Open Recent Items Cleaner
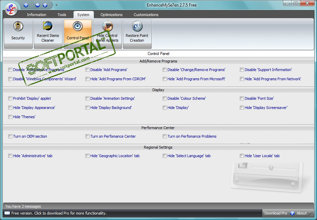The width and height of the screenshot is (317, 220). (48, 34)
